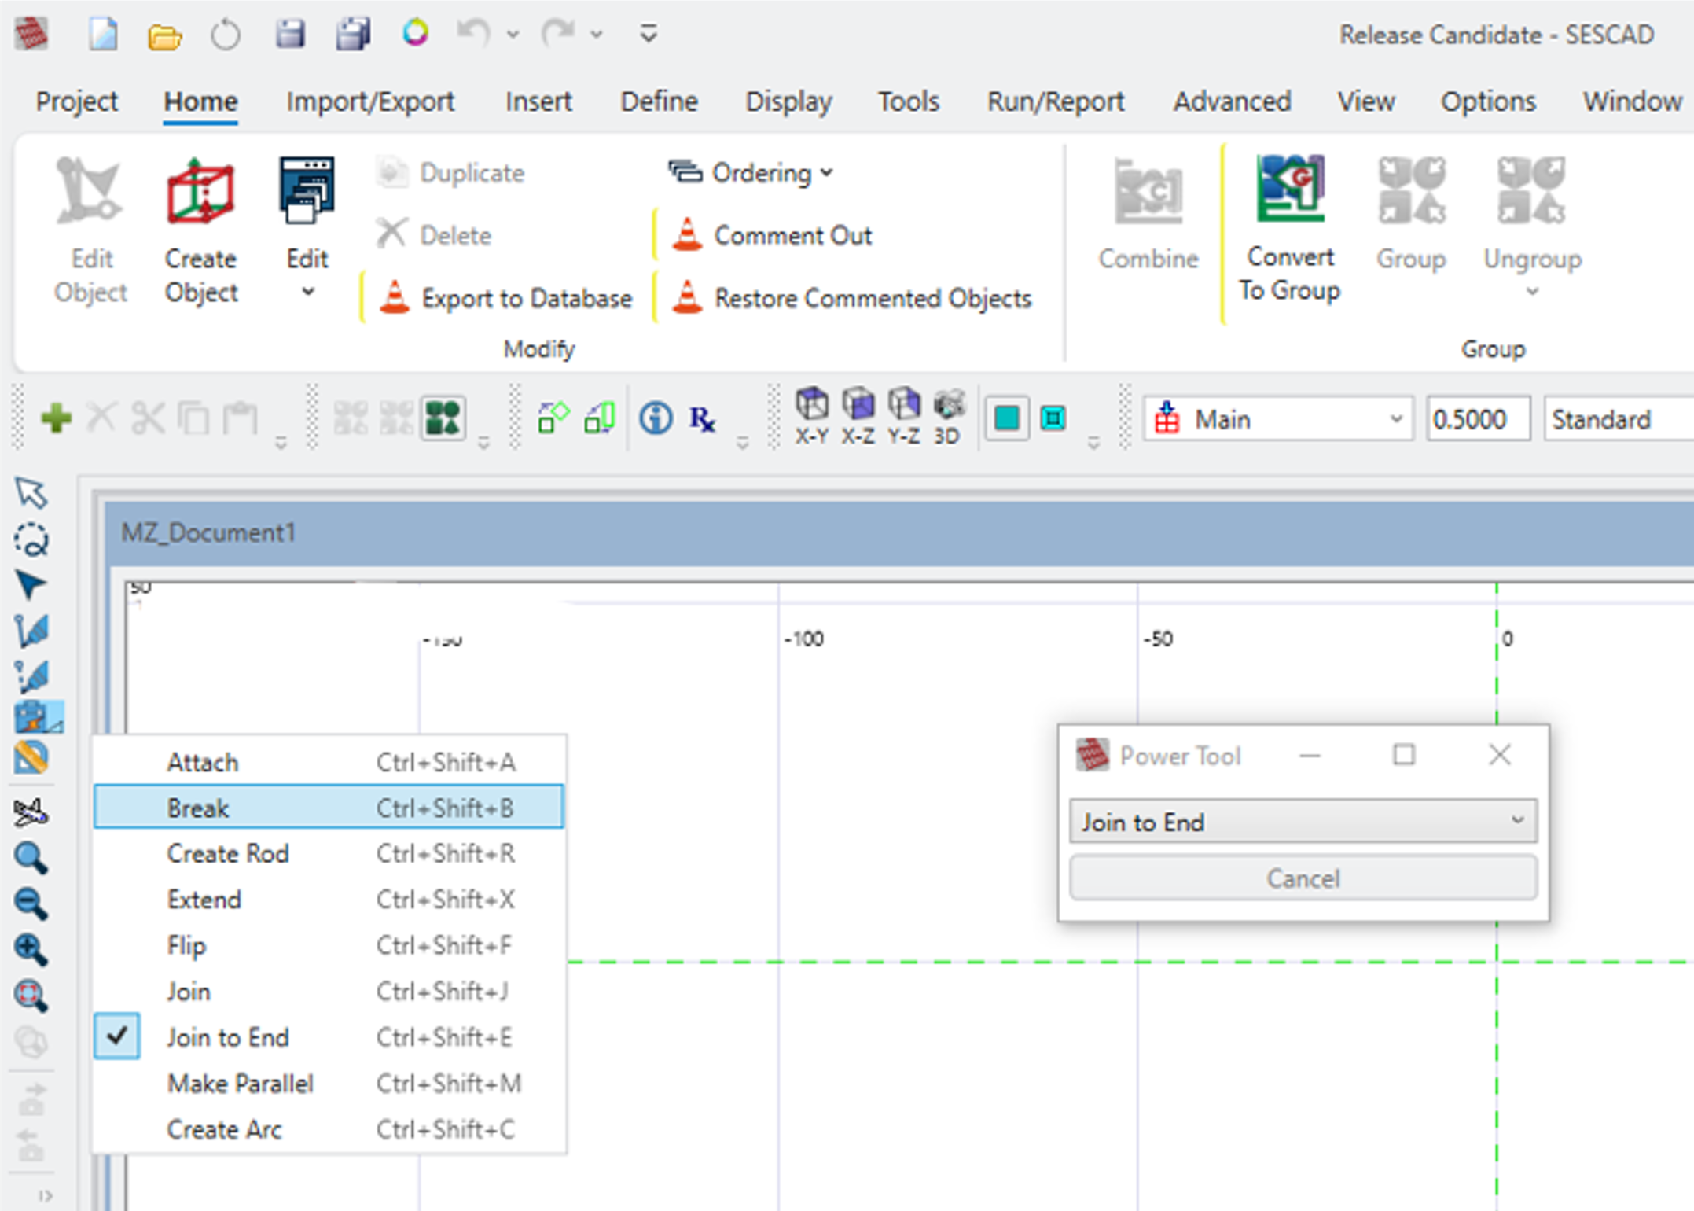
Task: Open the Display tab
Action: [x=788, y=101]
